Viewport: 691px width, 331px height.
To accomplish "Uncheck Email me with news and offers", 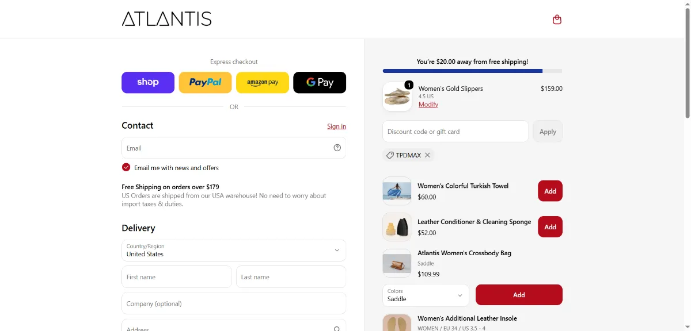I will point(126,167).
